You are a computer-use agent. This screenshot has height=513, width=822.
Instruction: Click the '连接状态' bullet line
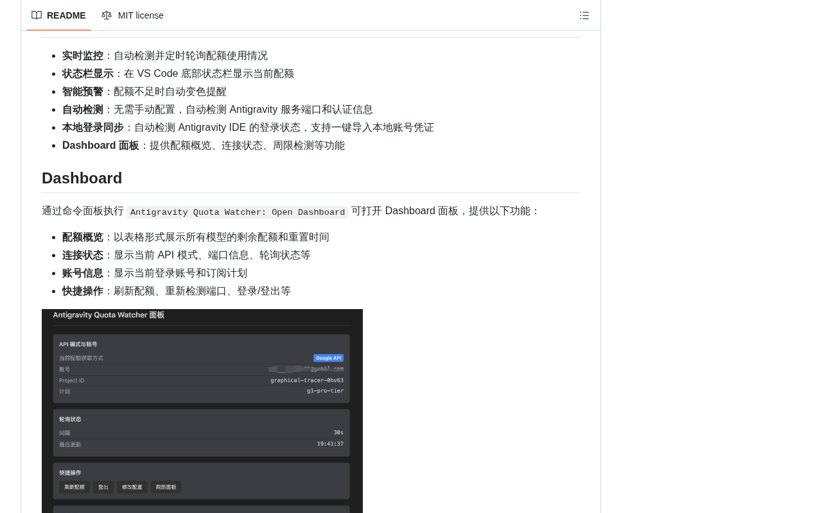click(186, 255)
